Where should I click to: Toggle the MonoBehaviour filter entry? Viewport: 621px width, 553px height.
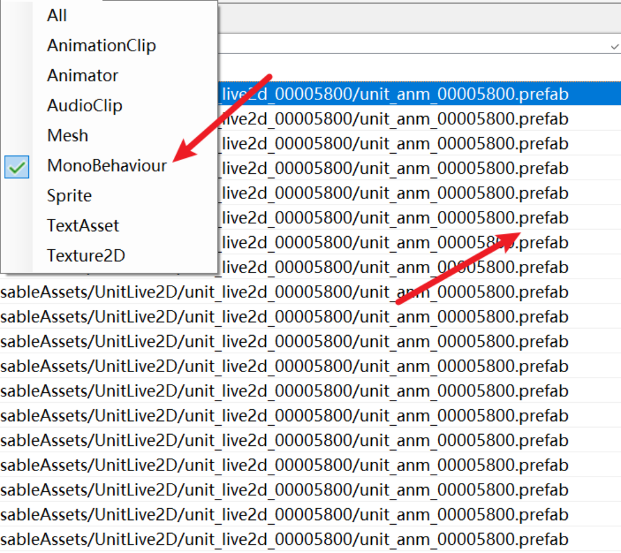coord(107,166)
